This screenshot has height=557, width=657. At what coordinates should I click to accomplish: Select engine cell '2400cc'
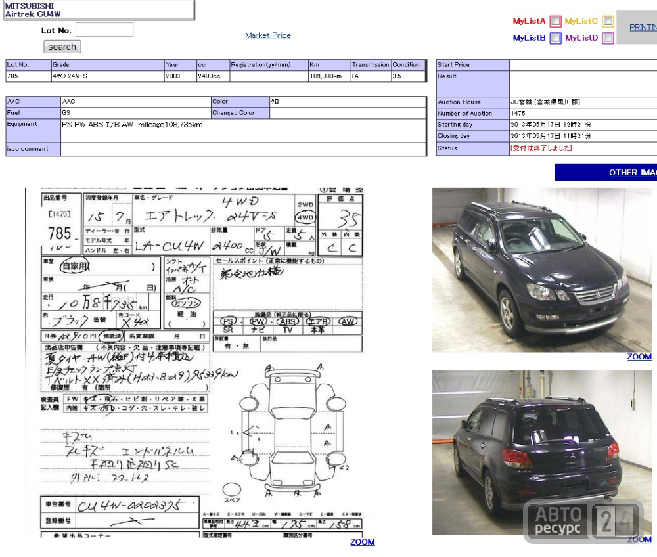coord(214,76)
